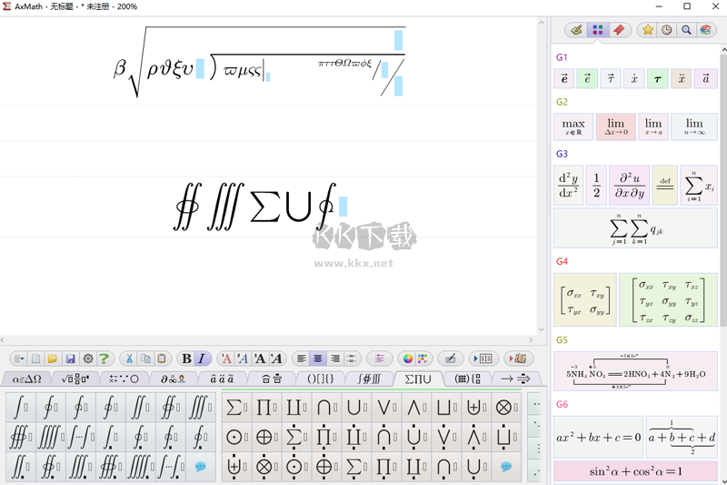
Task: Insert the max x∈R template from G2
Action: [x=573, y=126]
